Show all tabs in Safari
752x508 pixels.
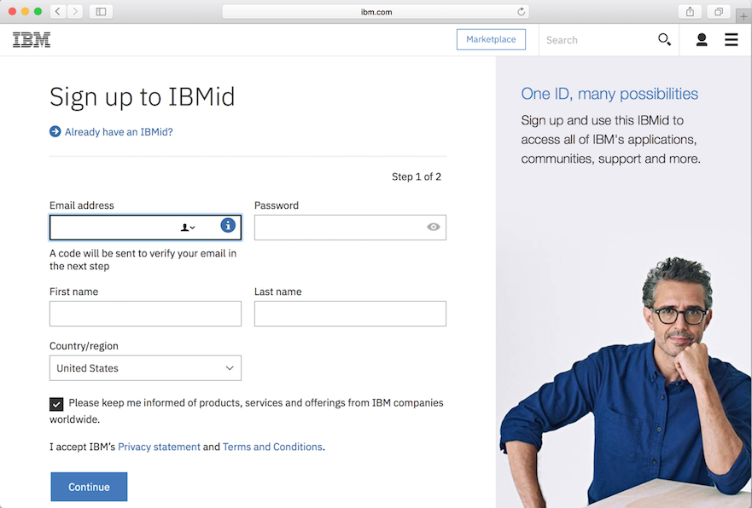click(x=719, y=11)
